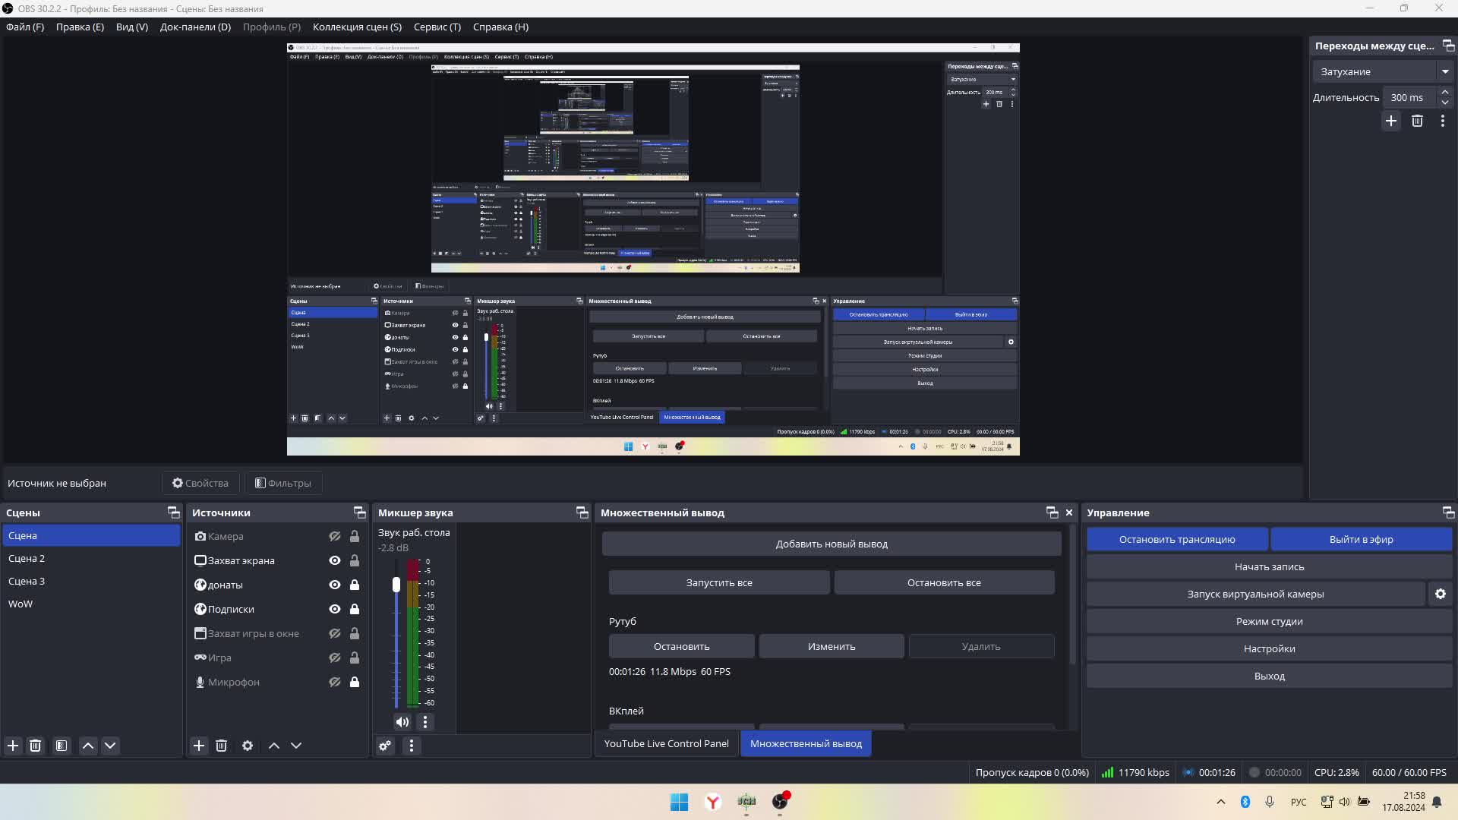Open virtual camera settings gear
The width and height of the screenshot is (1458, 820).
coord(1441,594)
